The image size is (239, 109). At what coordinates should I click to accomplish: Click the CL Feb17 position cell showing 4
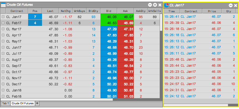35,23
